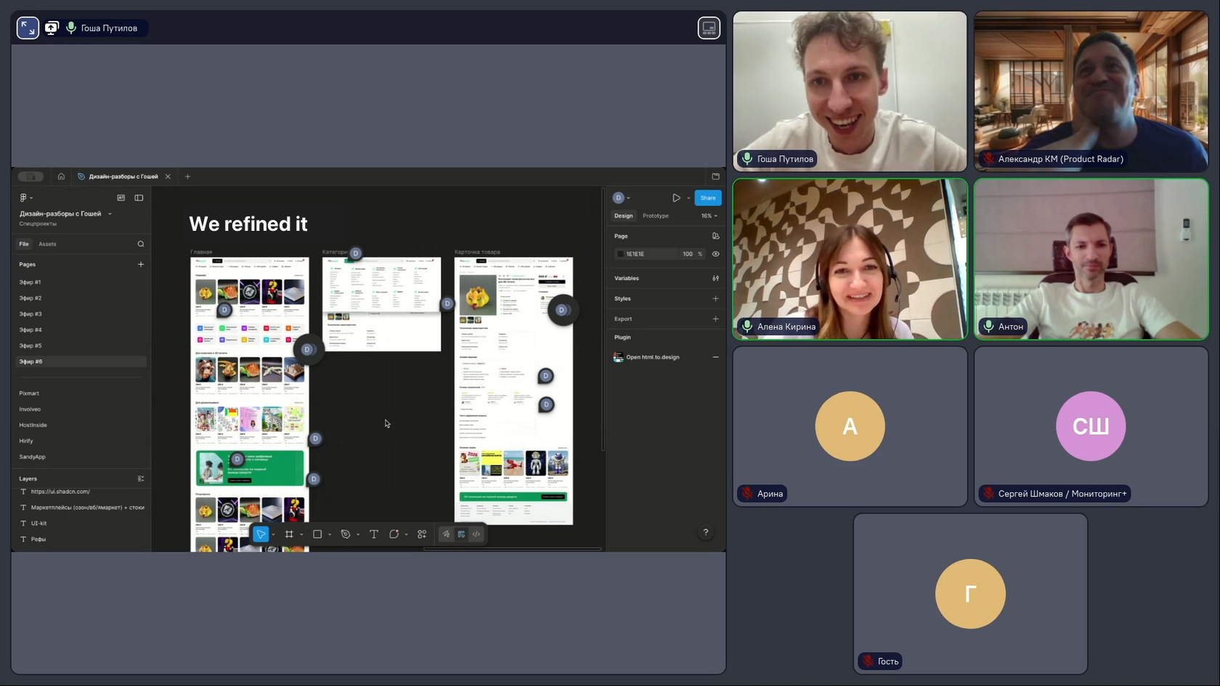Exit fullscreen in meeting window
The height and width of the screenshot is (686, 1220).
click(28, 28)
